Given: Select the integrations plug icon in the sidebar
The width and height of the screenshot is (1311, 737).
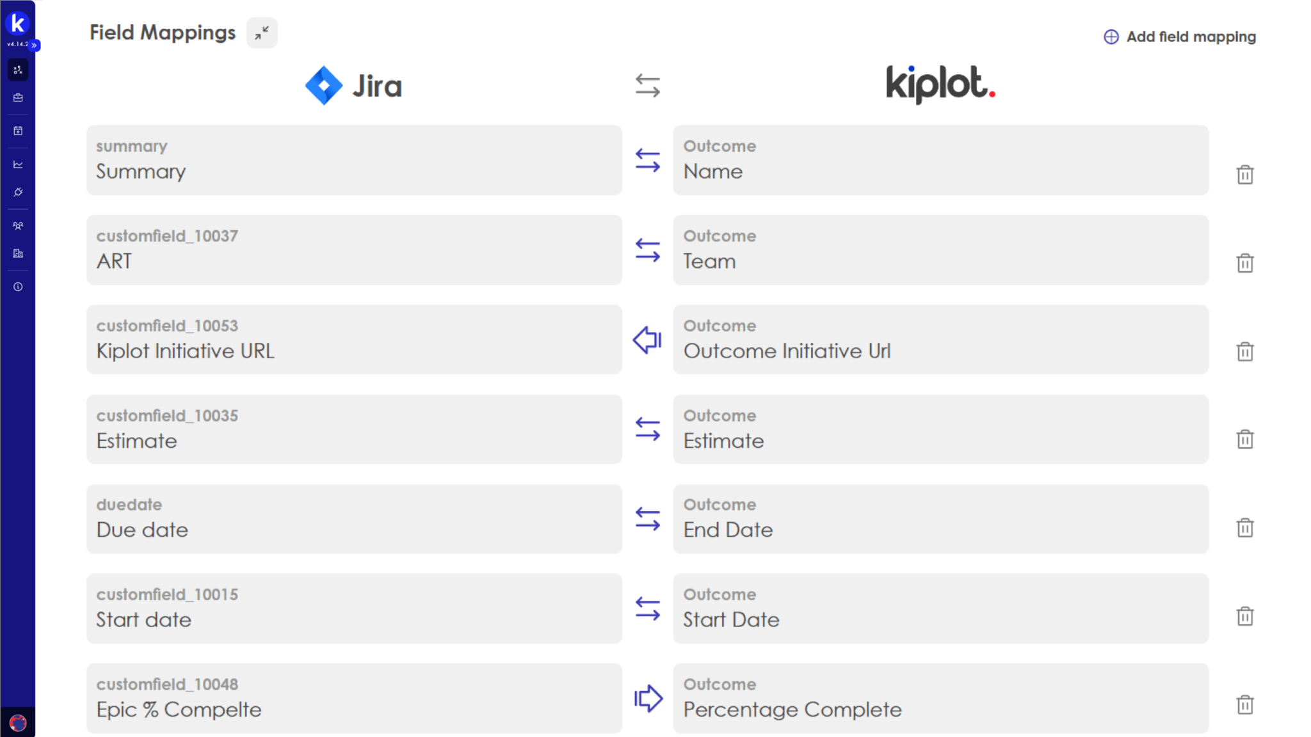Looking at the screenshot, I should click(x=18, y=192).
